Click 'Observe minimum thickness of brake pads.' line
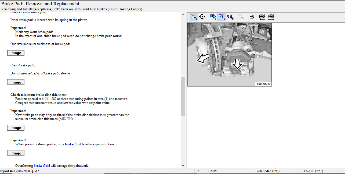Image resolution: width=345 pixels, height=174 pixels. click(41, 44)
